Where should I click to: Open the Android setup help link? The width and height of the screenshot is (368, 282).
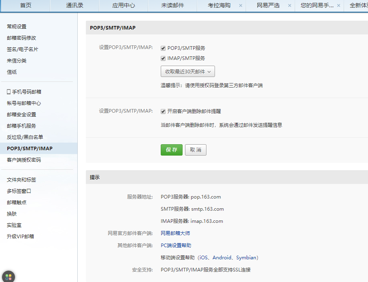tap(222, 258)
